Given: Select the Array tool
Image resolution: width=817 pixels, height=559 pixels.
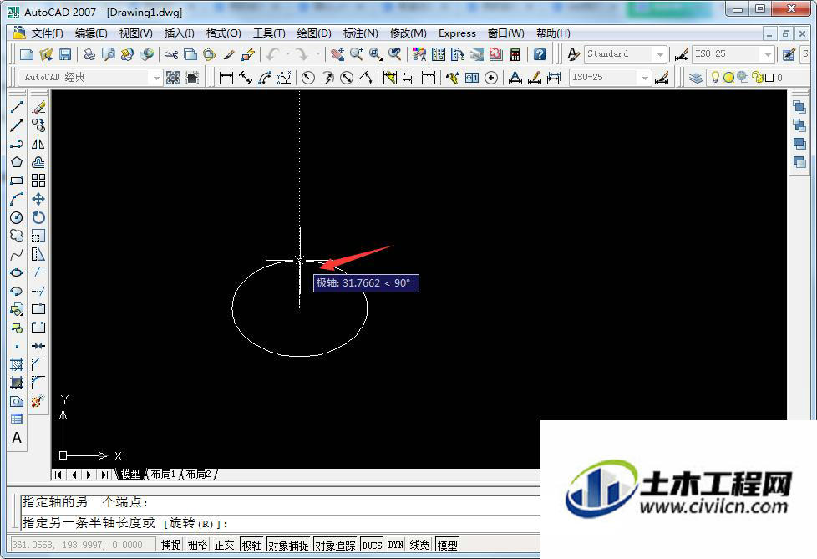Looking at the screenshot, I should coord(38,180).
